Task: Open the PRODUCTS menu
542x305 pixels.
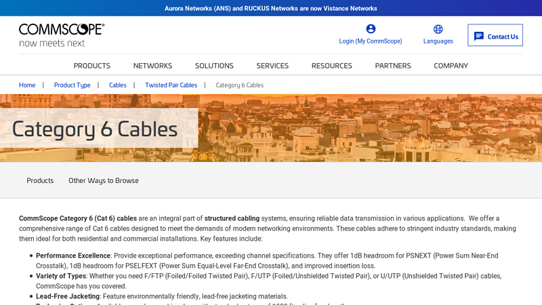Action: click(x=92, y=66)
